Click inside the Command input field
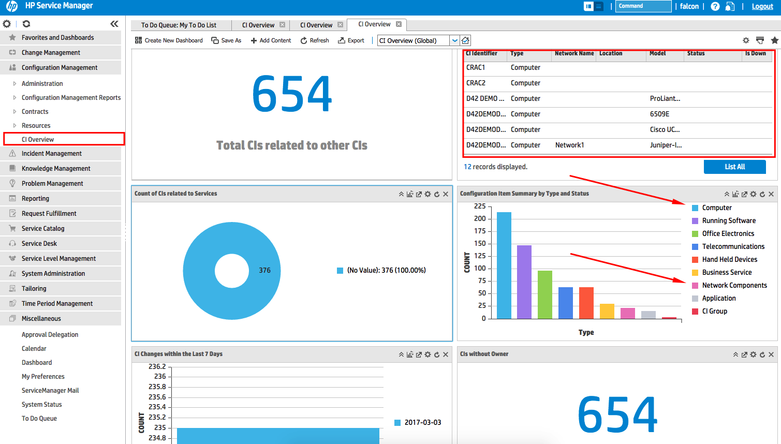This screenshot has height=444, width=781. click(x=643, y=6)
